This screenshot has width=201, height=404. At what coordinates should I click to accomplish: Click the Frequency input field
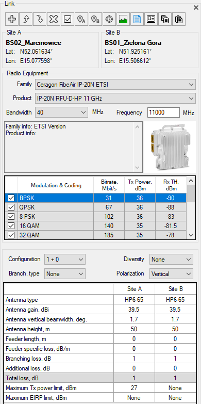tap(164, 112)
